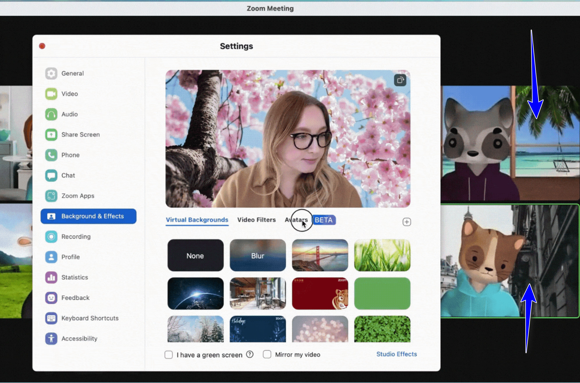Click the General label in sidebar

click(72, 74)
